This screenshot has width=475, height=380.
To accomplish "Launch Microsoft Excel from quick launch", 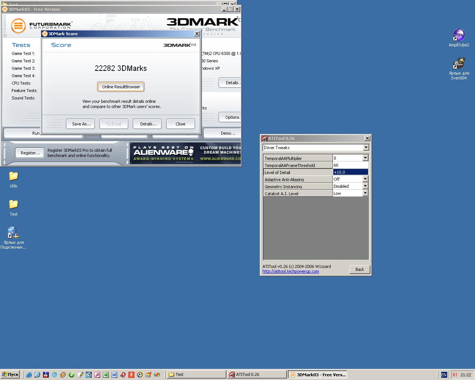I will pos(106,375).
